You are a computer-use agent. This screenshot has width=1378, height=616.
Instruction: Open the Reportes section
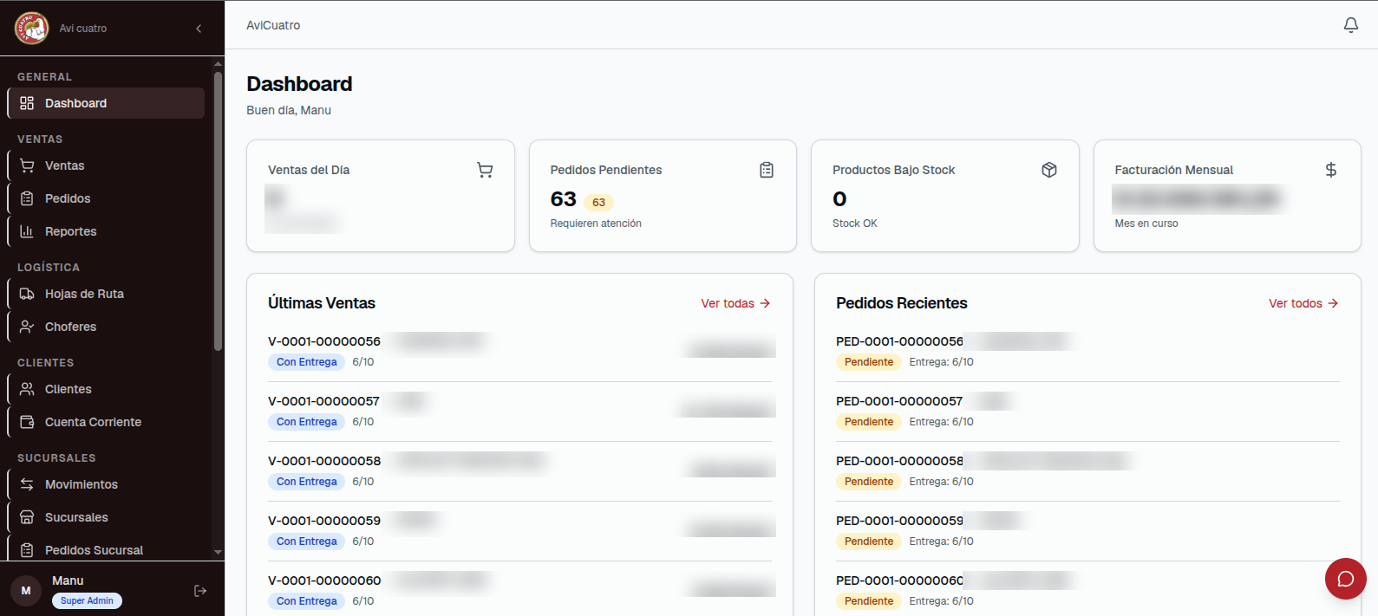point(107,231)
